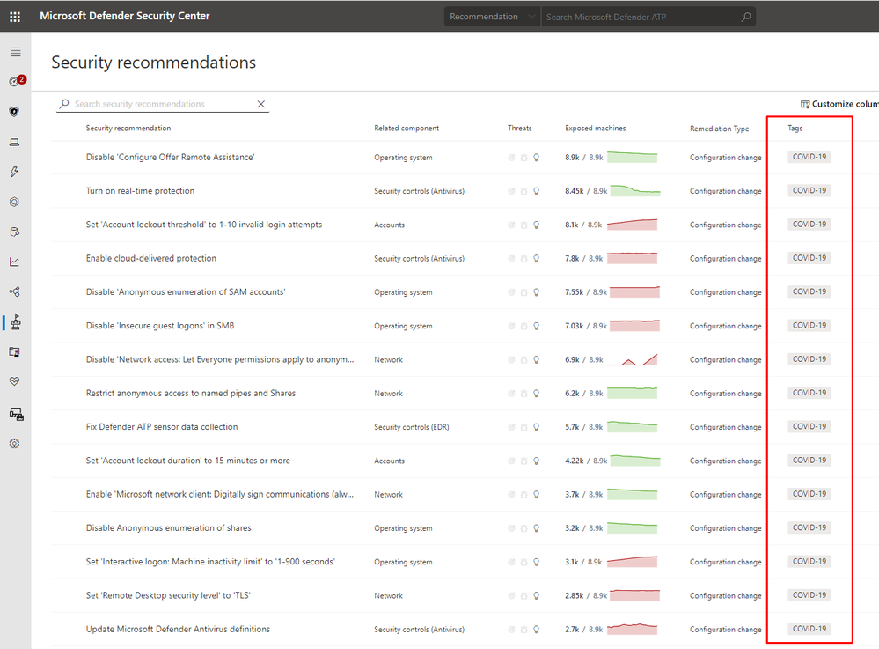The height and width of the screenshot is (649, 879).
Task: Open the automated investigations hexagon icon
Action: [15, 202]
